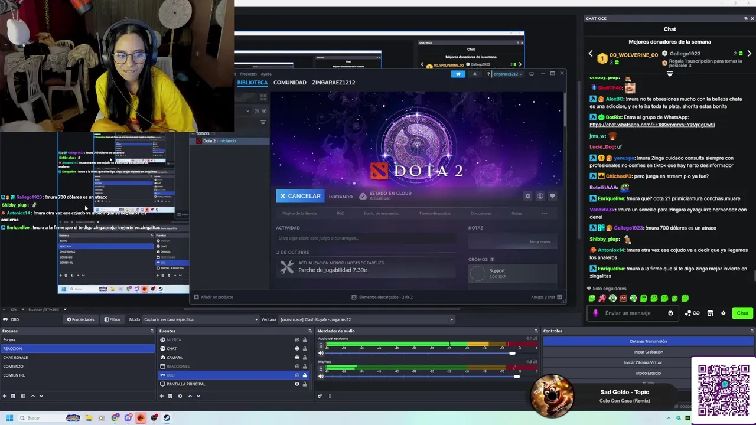
Task: Click CANCELAR to stop Dota 2 launch
Action: point(300,196)
